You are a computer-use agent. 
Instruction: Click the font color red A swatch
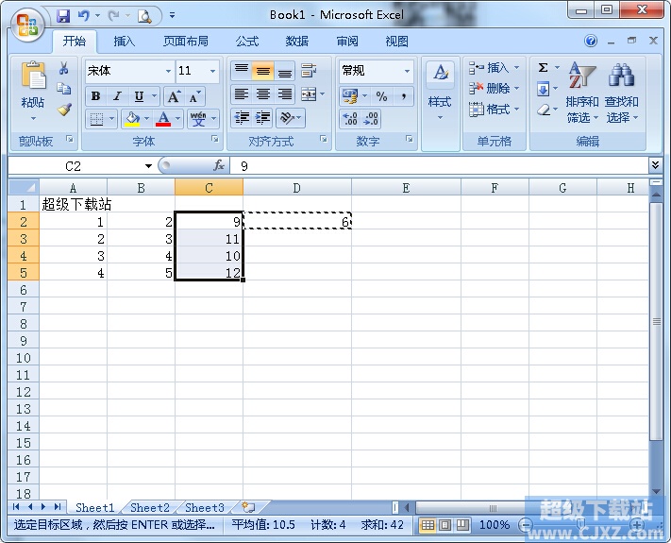(x=163, y=119)
